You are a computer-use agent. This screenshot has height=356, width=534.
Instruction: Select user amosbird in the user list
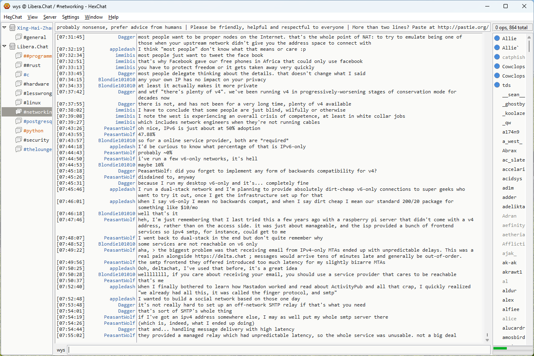tap(513, 337)
